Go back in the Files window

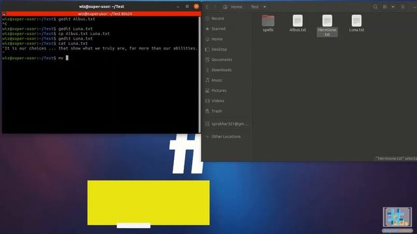207,7
